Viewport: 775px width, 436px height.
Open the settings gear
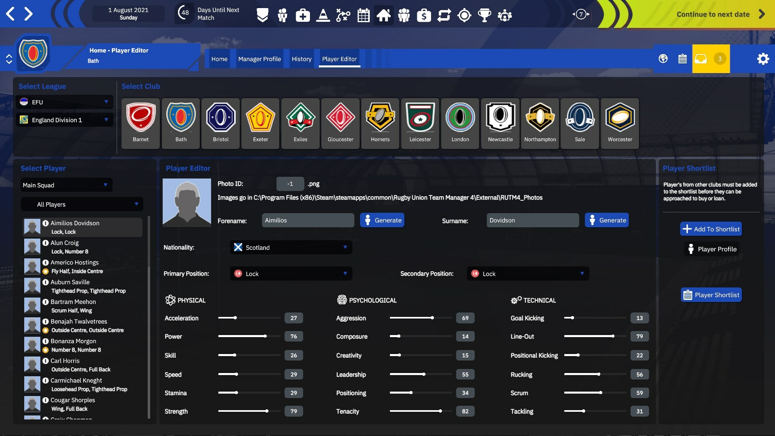[763, 59]
